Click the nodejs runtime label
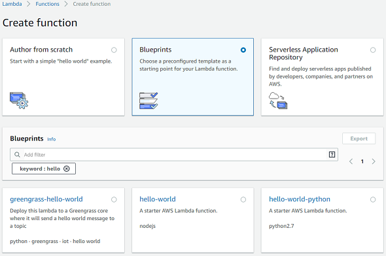Screen dimensions: 386x256 [147, 226]
